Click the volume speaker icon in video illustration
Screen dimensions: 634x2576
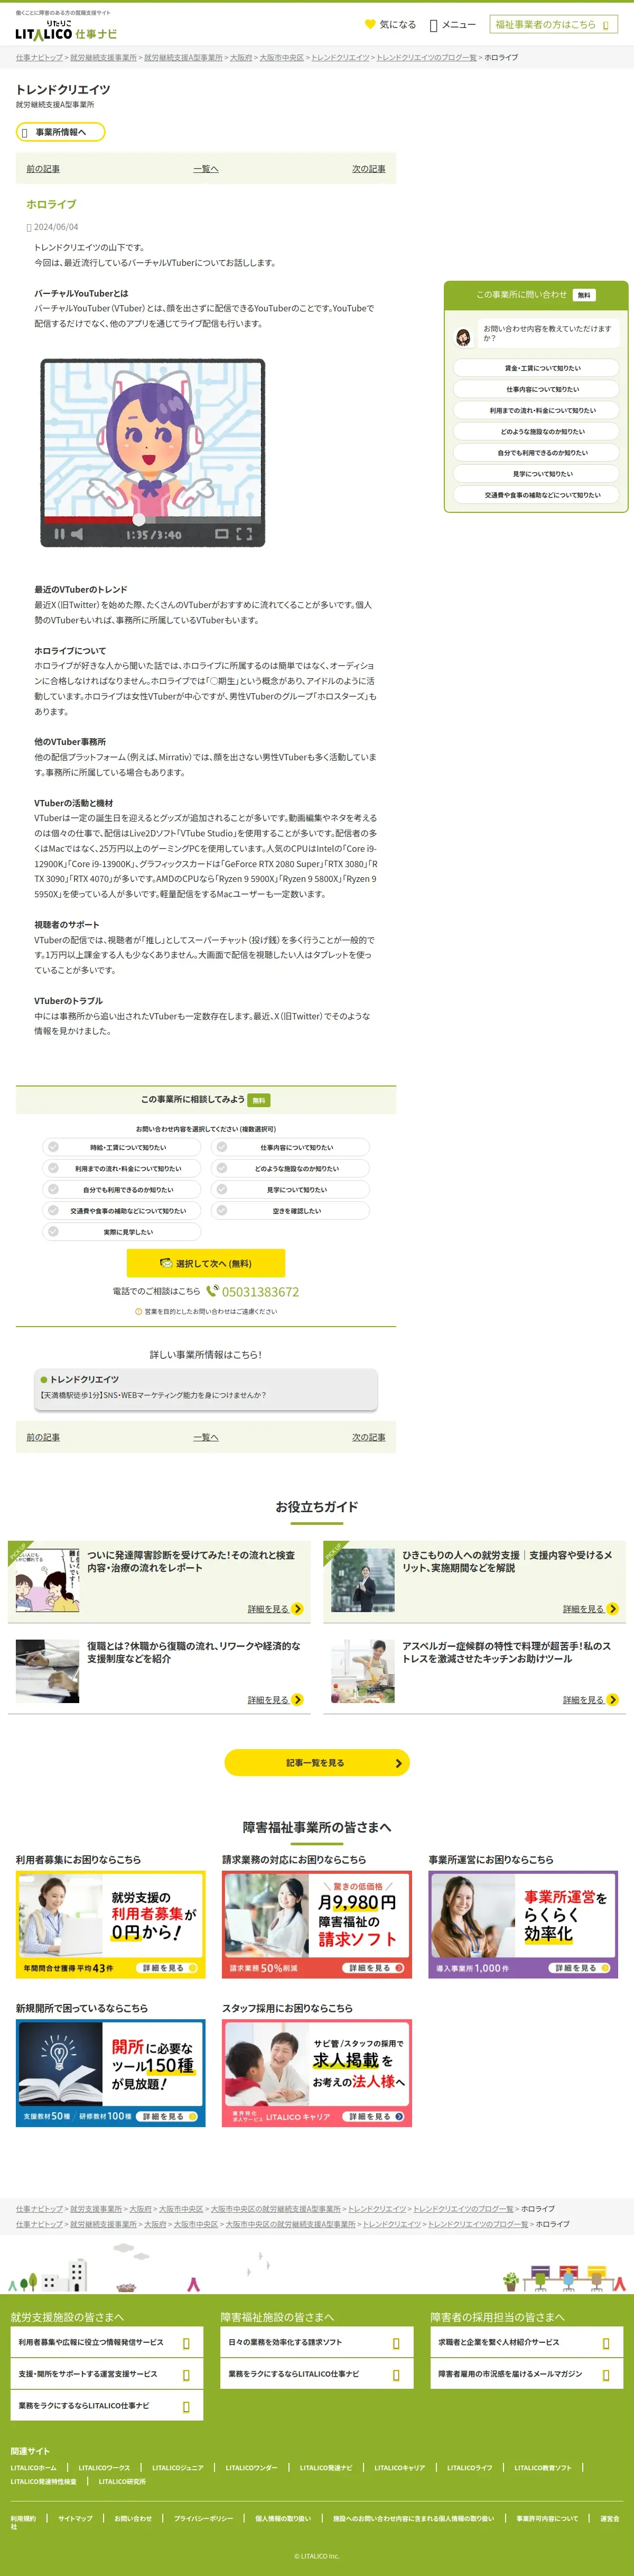77,534
